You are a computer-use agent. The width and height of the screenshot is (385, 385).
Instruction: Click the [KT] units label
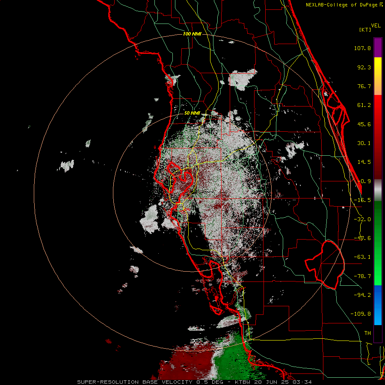[365, 30]
